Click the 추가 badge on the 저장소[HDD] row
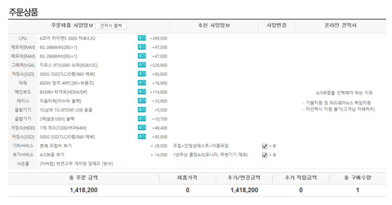This screenshot has width=392, height=205. 142,128
